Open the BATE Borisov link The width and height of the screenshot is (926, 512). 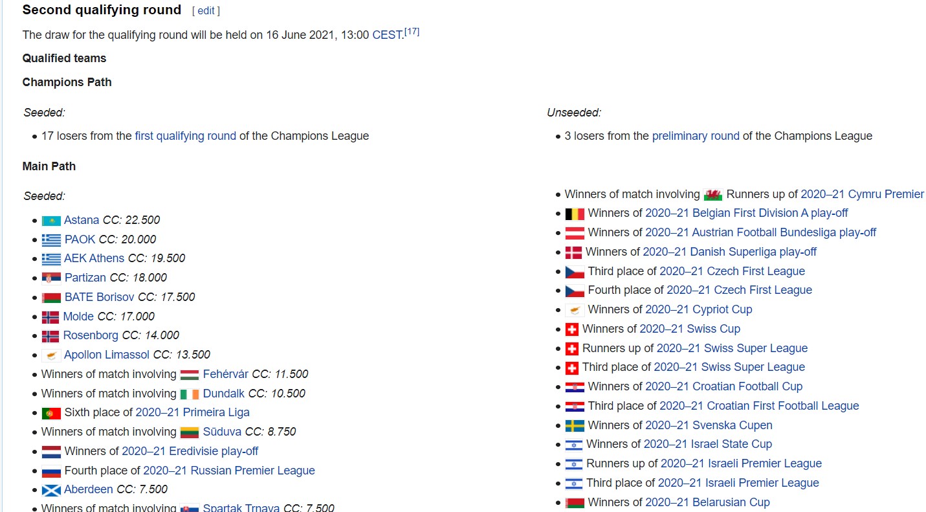point(100,297)
